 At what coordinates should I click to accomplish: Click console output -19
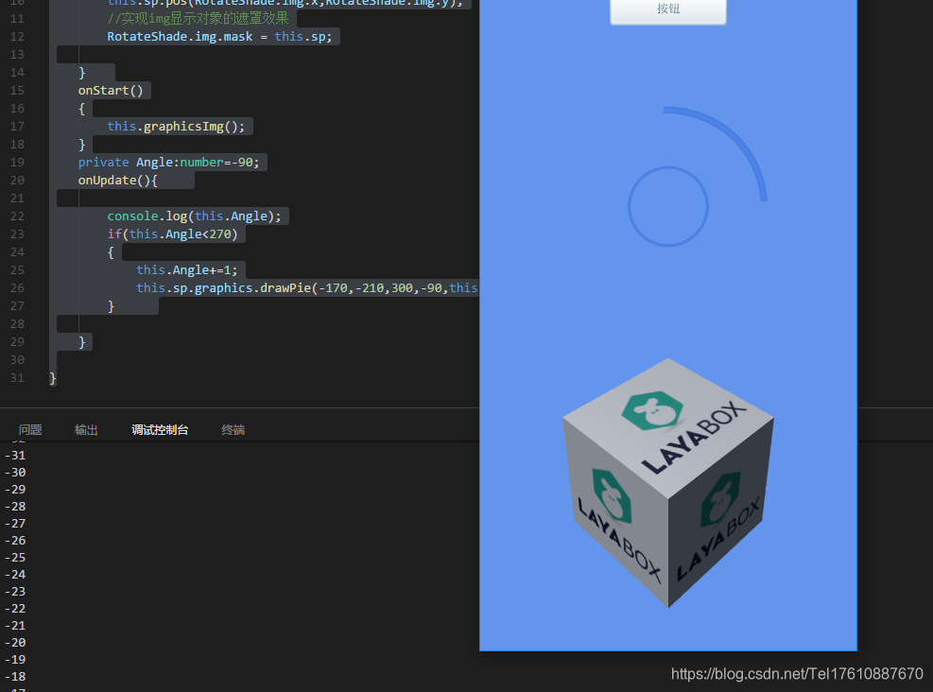pyautogui.click(x=15, y=660)
